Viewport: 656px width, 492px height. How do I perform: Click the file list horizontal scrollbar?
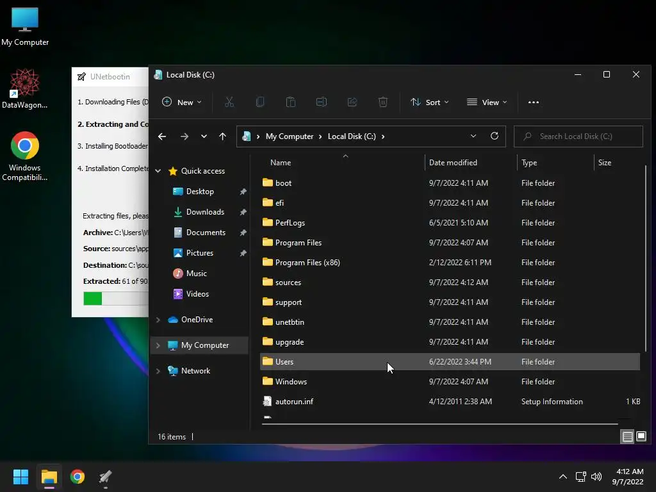coord(439,424)
